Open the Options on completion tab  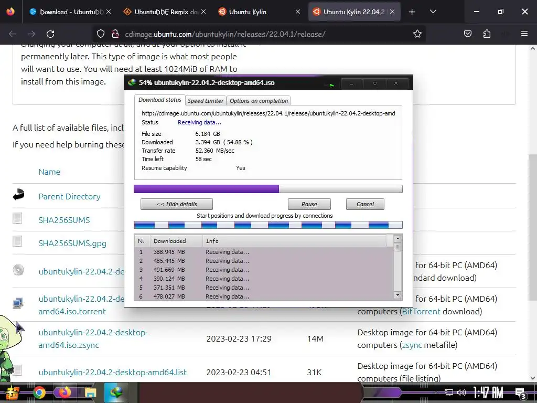coord(259,101)
